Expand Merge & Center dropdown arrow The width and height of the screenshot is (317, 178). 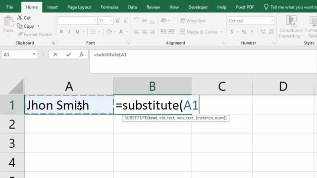tap(222, 32)
